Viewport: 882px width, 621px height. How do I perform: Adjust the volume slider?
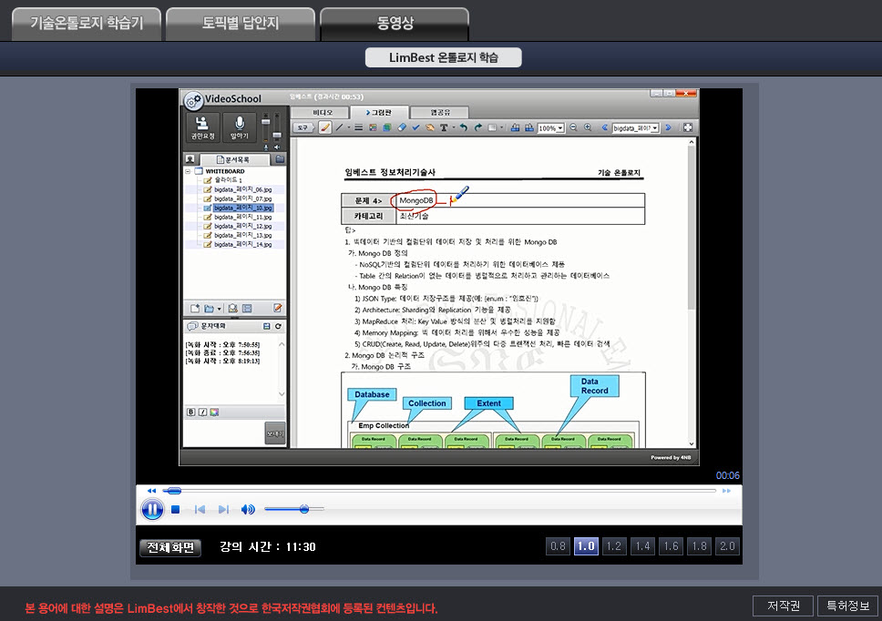pyautogui.click(x=303, y=509)
